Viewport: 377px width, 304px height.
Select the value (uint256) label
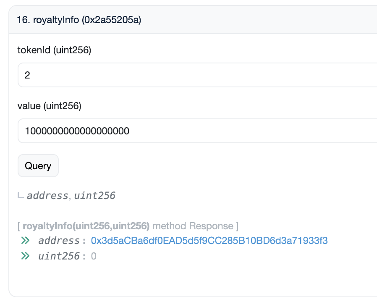(x=49, y=106)
